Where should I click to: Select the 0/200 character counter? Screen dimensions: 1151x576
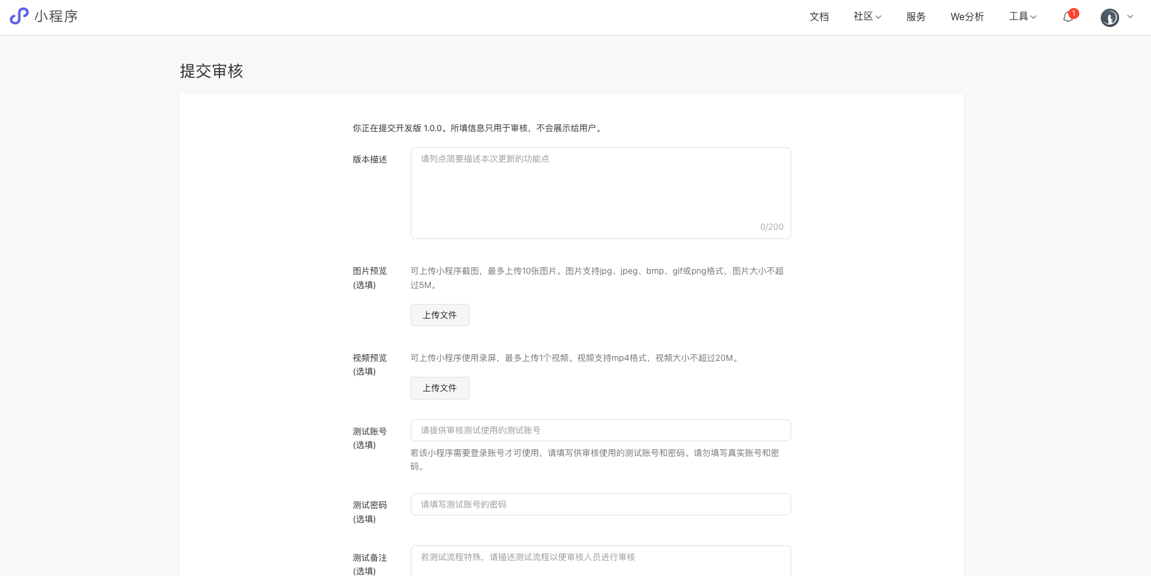(x=772, y=227)
